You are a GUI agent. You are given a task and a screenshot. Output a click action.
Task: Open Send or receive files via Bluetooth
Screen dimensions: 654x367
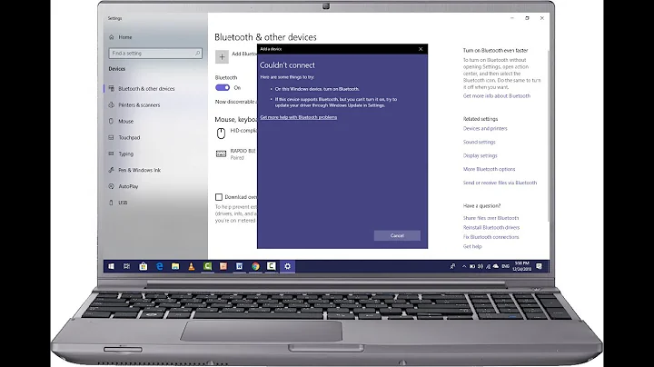[x=500, y=183]
